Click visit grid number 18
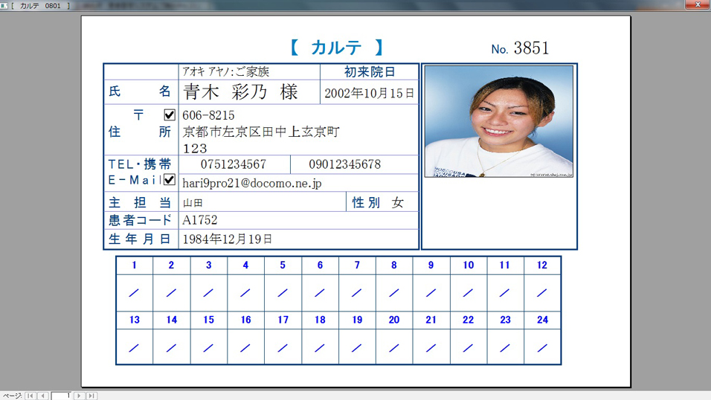 tap(320, 320)
